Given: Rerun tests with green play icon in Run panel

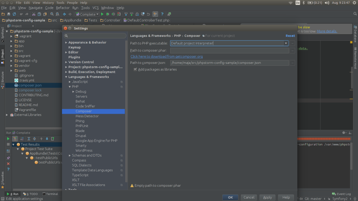Looking at the screenshot, I should point(8,139).
